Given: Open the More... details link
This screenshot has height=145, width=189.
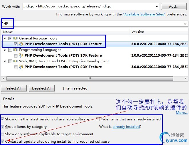Looking at the screenshot, I should (x=182, y=113).
